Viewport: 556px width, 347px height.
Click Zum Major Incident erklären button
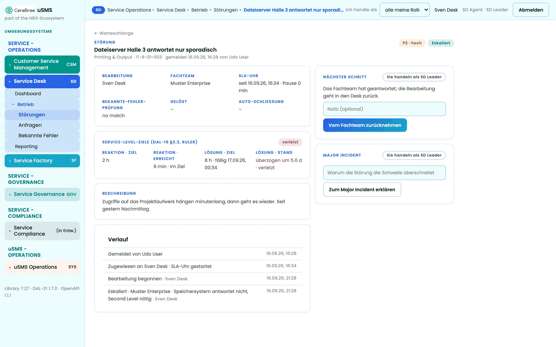(362, 189)
